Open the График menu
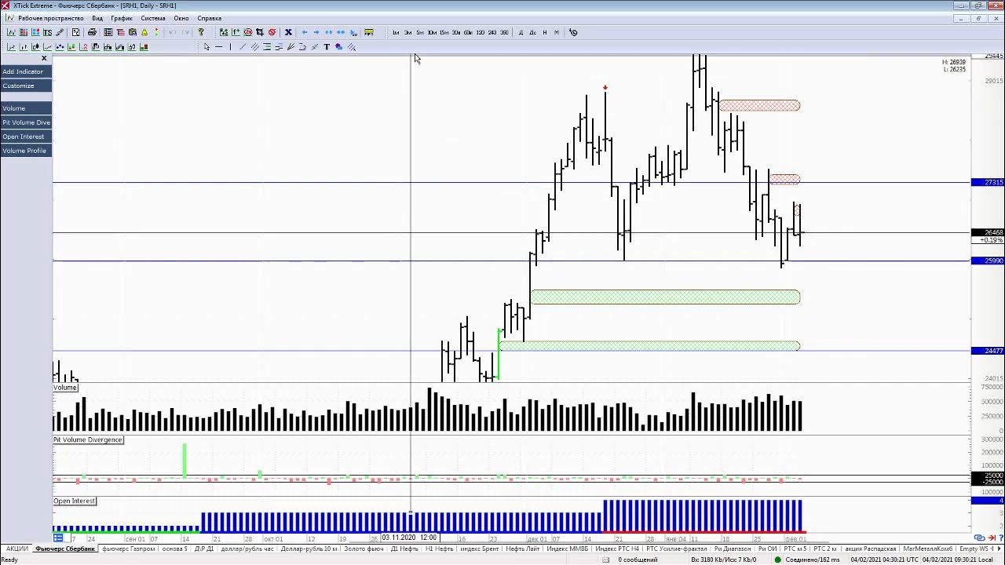Viewport: 1005px width, 565px height. 122,18
